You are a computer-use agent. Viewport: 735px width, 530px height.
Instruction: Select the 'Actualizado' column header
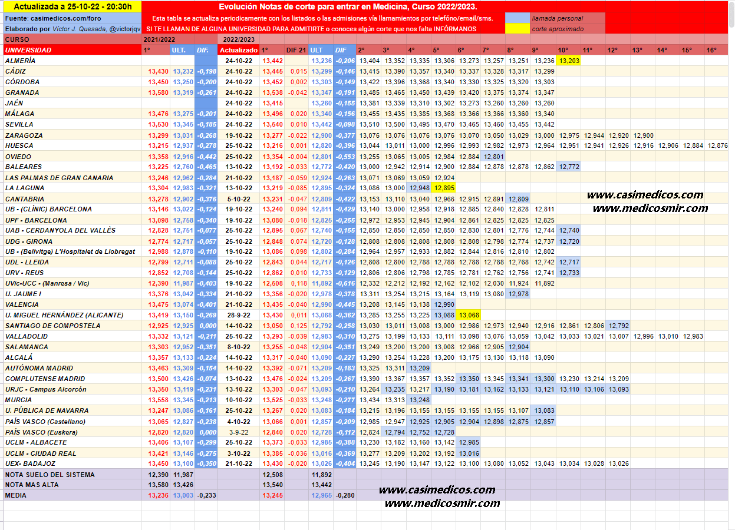(x=239, y=50)
